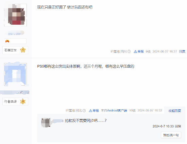This screenshot has height=144, width=187.
Task: Open the Android客户端 link
Action: click(117, 110)
